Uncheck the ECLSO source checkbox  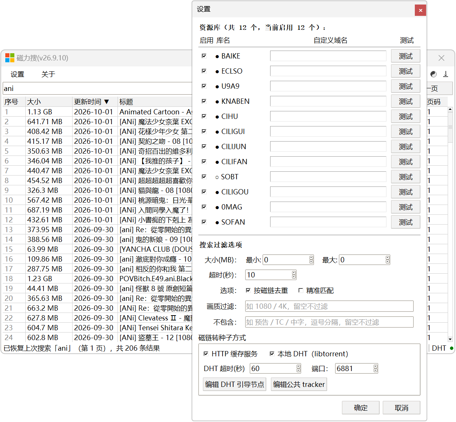(x=204, y=71)
